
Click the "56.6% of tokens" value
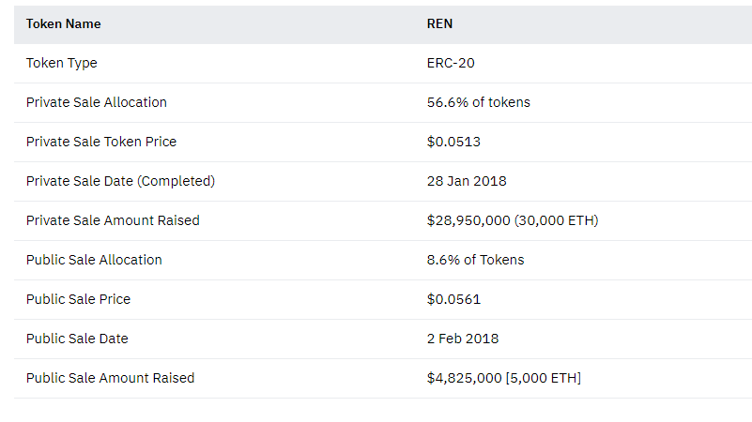[478, 102]
